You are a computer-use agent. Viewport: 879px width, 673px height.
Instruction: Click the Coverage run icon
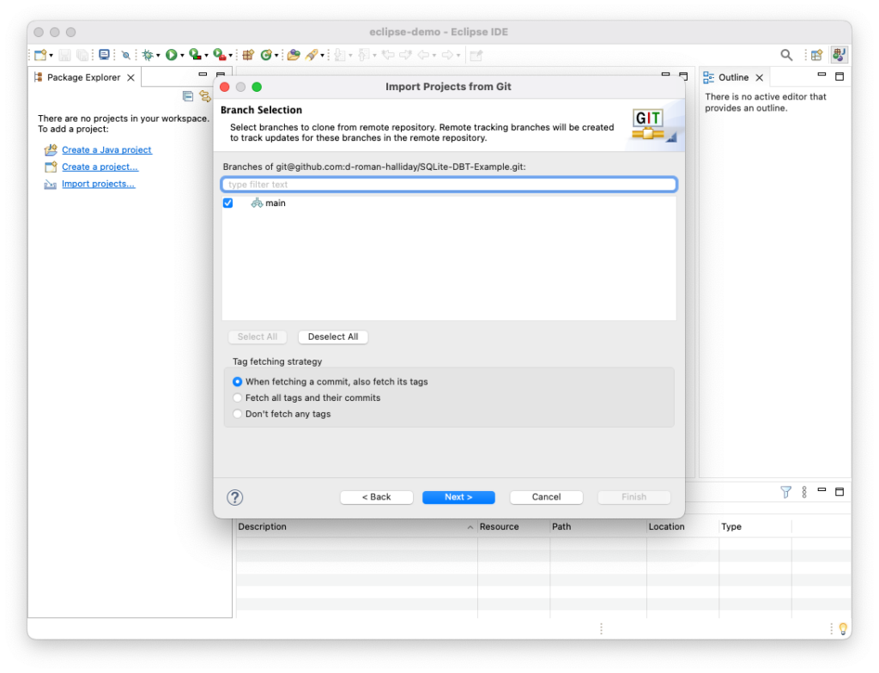[x=195, y=55]
